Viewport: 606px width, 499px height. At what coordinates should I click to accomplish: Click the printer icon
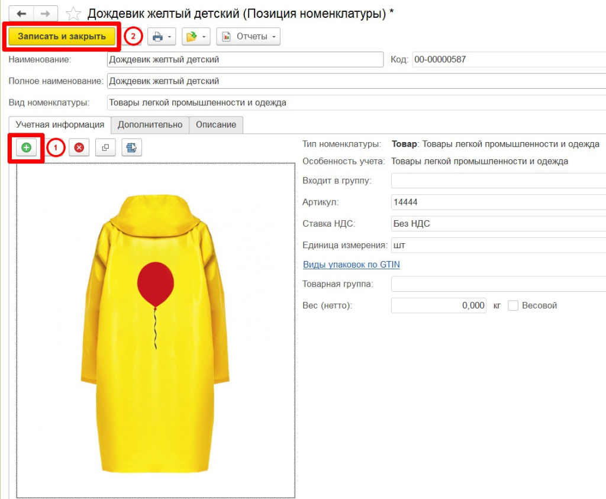(157, 37)
